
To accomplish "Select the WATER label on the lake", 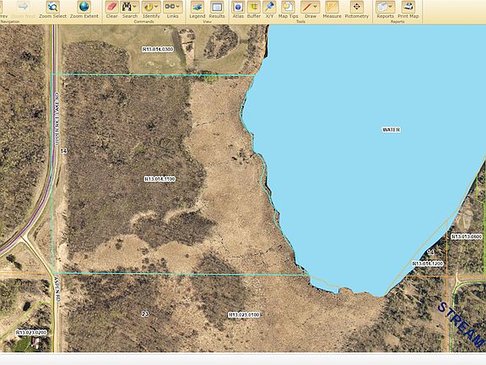I will [x=391, y=129].
